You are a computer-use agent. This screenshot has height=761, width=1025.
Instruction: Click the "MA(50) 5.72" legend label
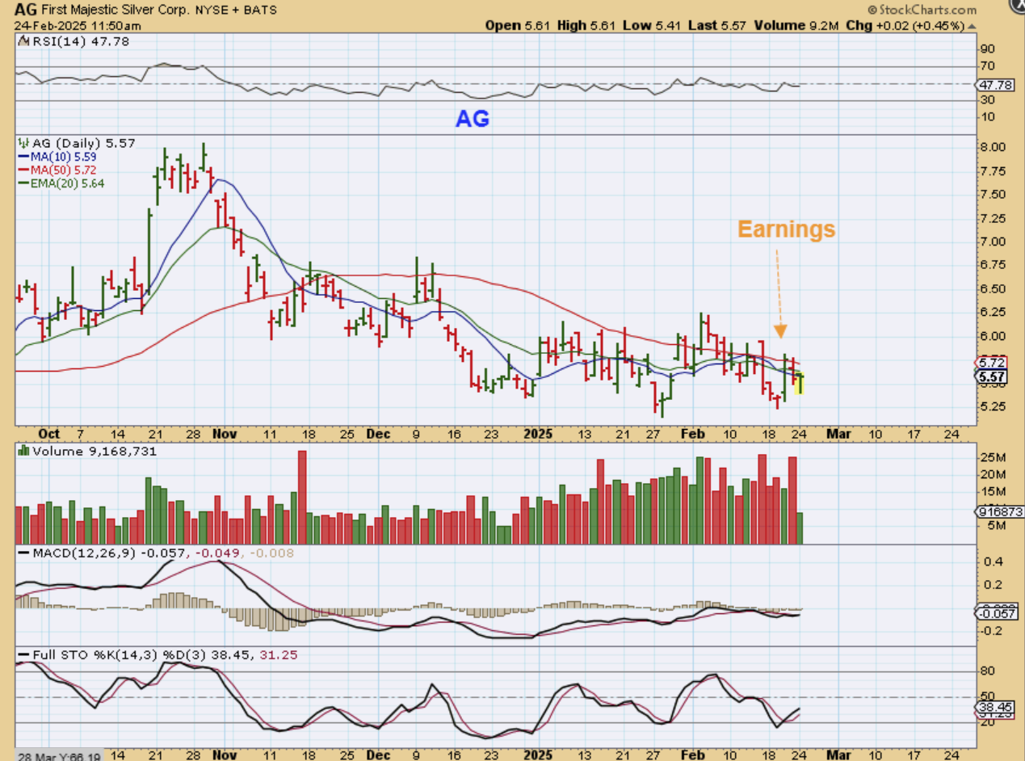pyautogui.click(x=62, y=170)
